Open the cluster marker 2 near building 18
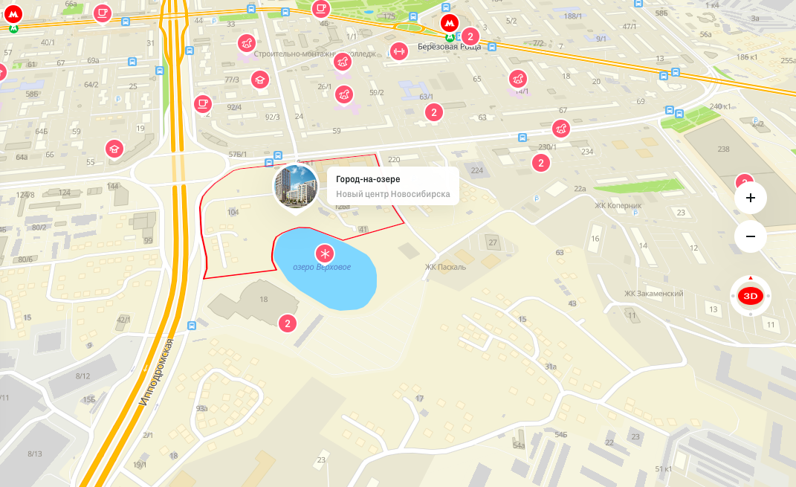This screenshot has width=796, height=487. coord(288,323)
